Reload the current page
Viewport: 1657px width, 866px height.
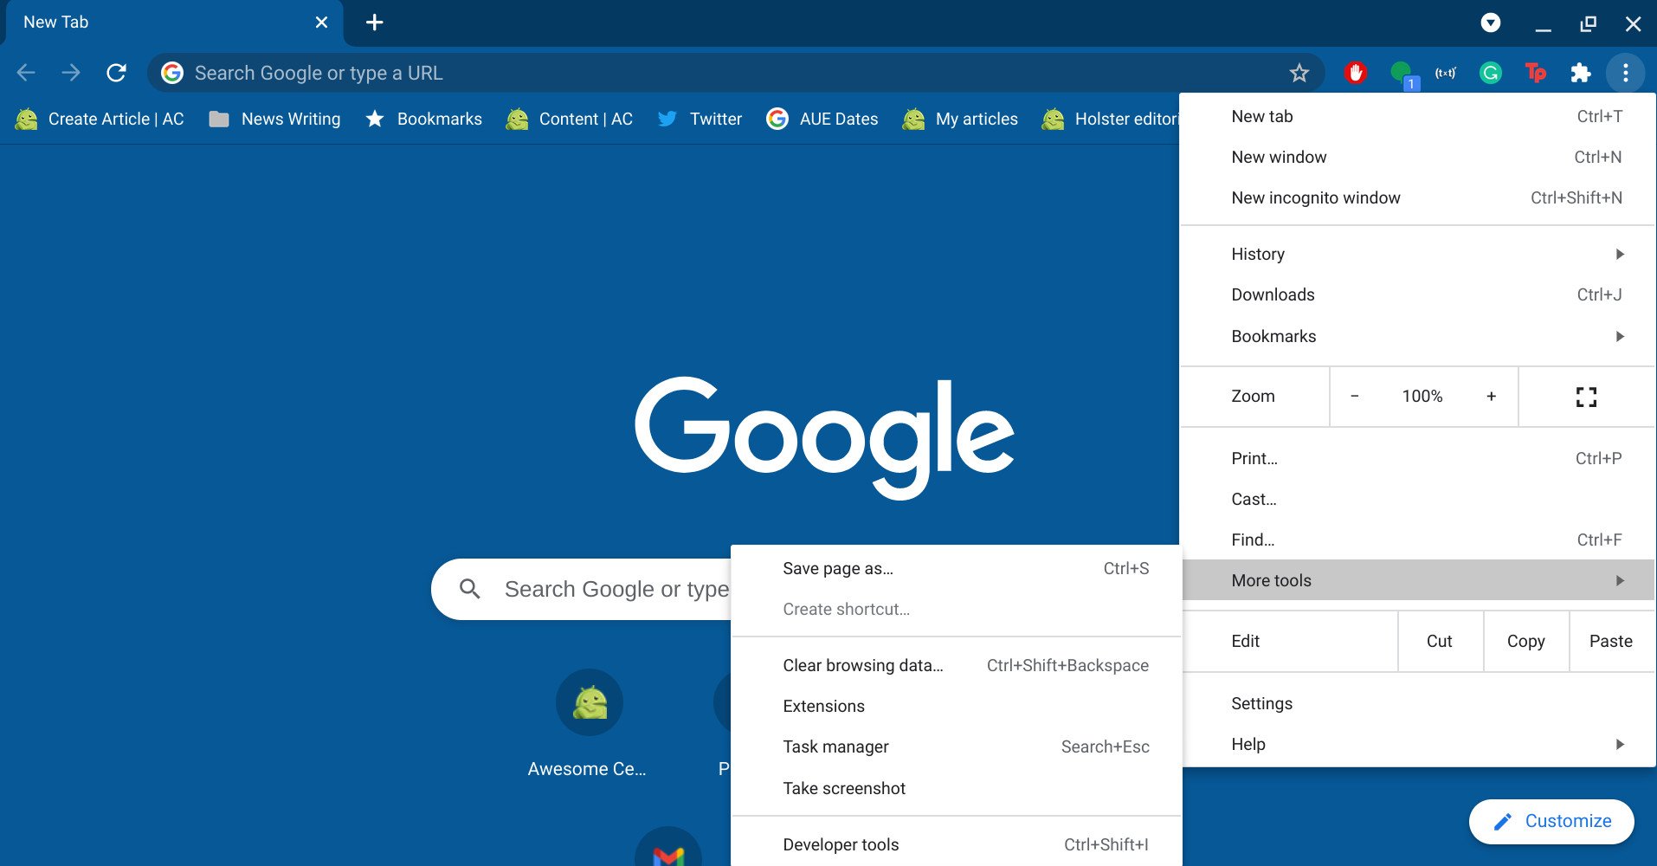(116, 73)
